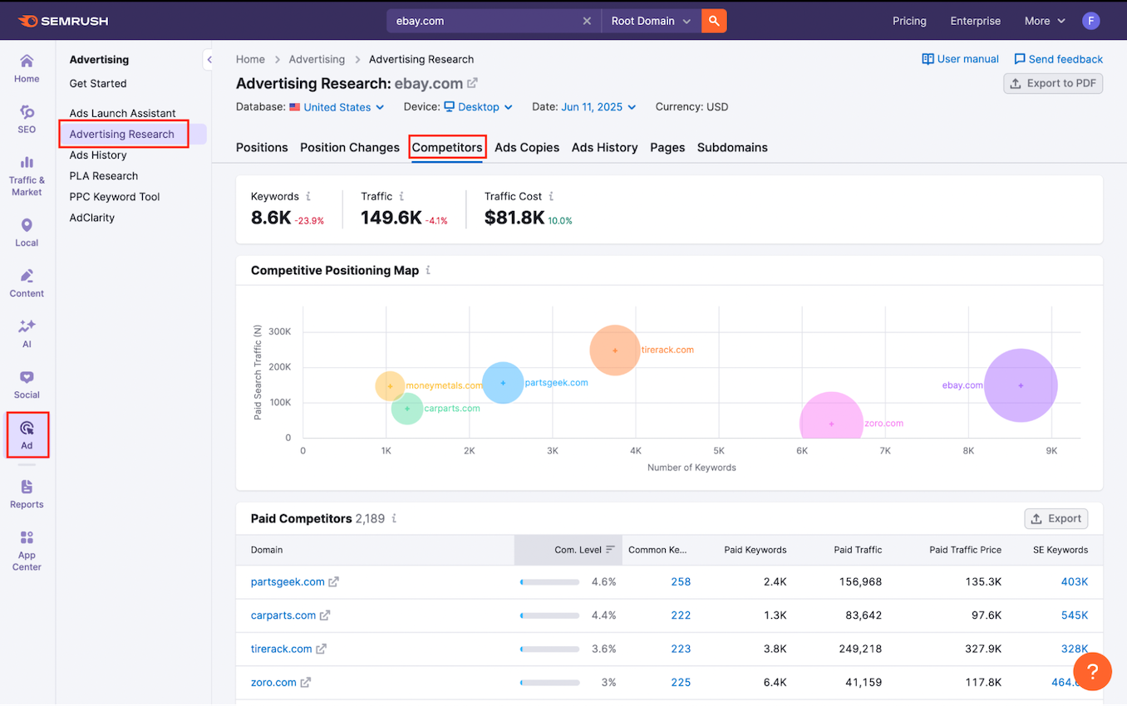Clear the ebay.com search field
1127x706 pixels.
pos(587,21)
